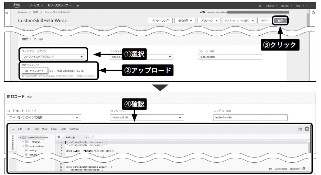The width and height of the screenshot is (321, 175).
Task: Open the Find menu in the editor
Action: 36,129
